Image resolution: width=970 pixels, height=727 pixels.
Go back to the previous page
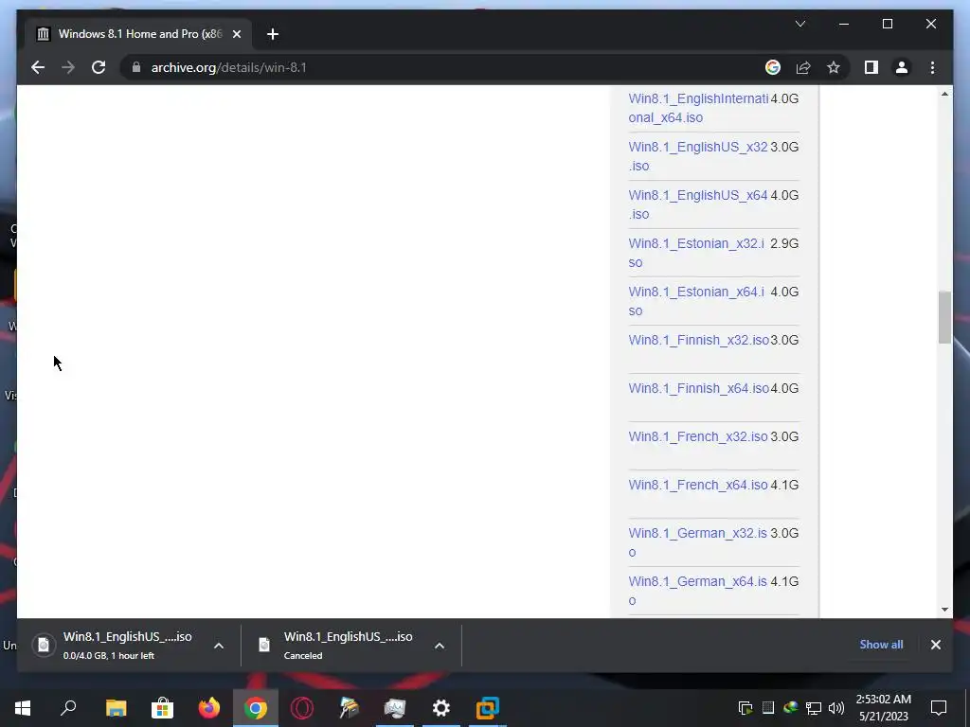[38, 67]
